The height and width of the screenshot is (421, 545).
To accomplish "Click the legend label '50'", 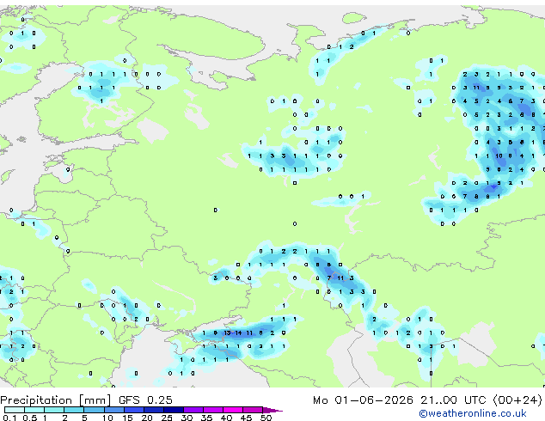I will 266,418.
